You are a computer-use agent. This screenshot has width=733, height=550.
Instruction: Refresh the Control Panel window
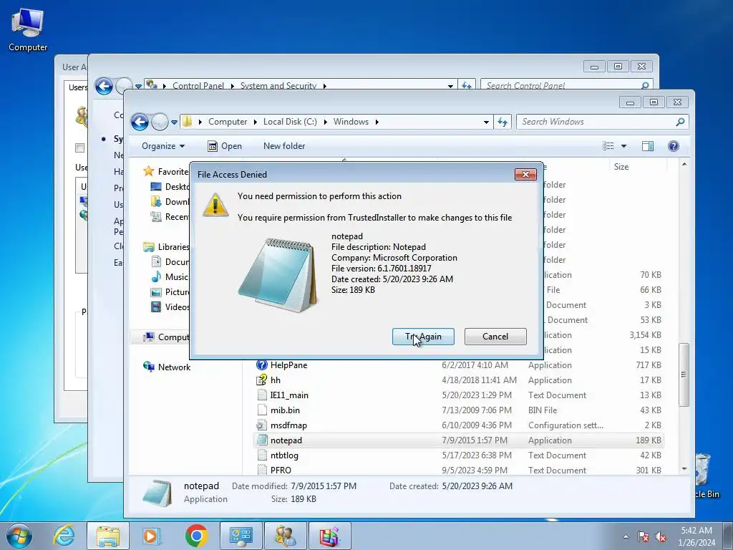(x=467, y=86)
